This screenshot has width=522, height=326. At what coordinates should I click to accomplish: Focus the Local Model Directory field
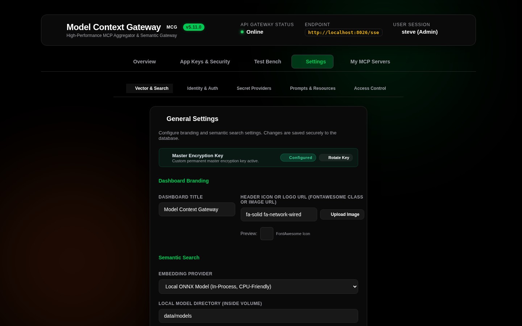point(258,316)
